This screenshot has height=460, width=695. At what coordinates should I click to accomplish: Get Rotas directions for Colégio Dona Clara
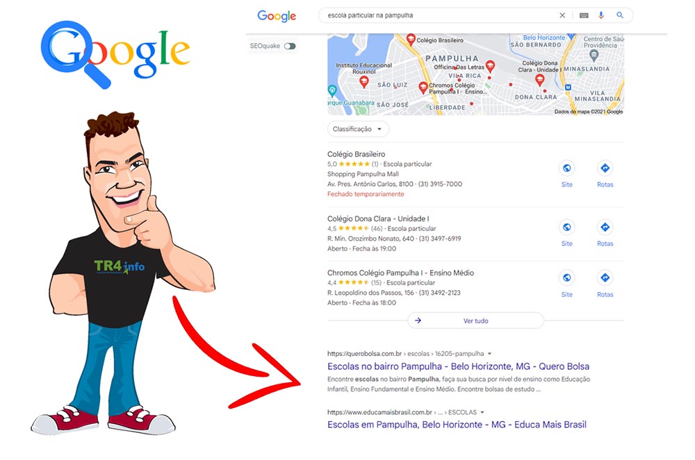coord(605,228)
